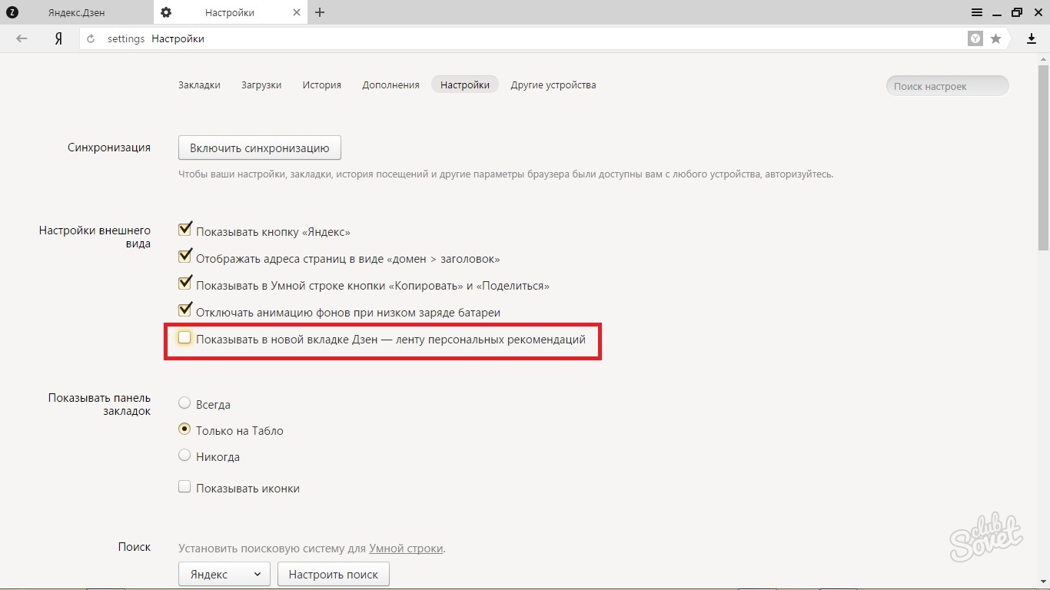This screenshot has width=1050, height=590.
Task: Select the Только на Табло radio option
Action: [x=184, y=429]
